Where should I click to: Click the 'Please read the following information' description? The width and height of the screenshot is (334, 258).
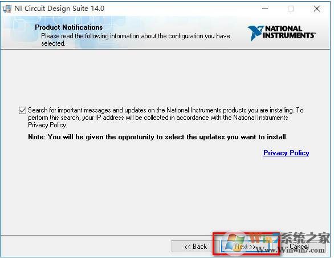[x=136, y=39]
